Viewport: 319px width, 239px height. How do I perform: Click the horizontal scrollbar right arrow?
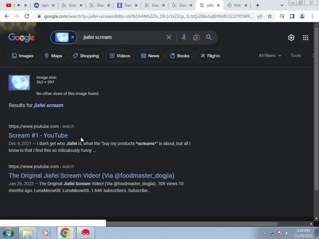tap(311, 224)
